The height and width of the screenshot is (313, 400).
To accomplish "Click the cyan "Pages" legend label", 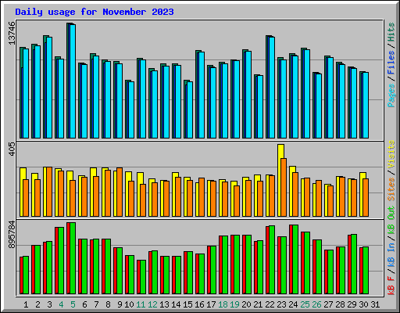I will click(391, 95).
